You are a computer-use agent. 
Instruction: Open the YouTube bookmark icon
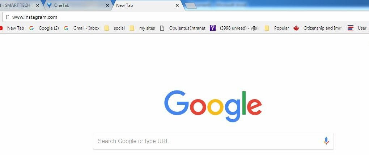[1, 28]
